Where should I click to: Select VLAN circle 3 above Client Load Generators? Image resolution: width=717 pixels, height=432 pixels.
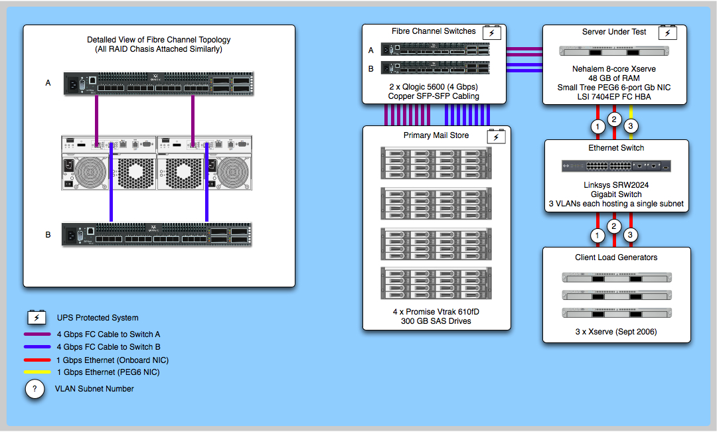632,235
